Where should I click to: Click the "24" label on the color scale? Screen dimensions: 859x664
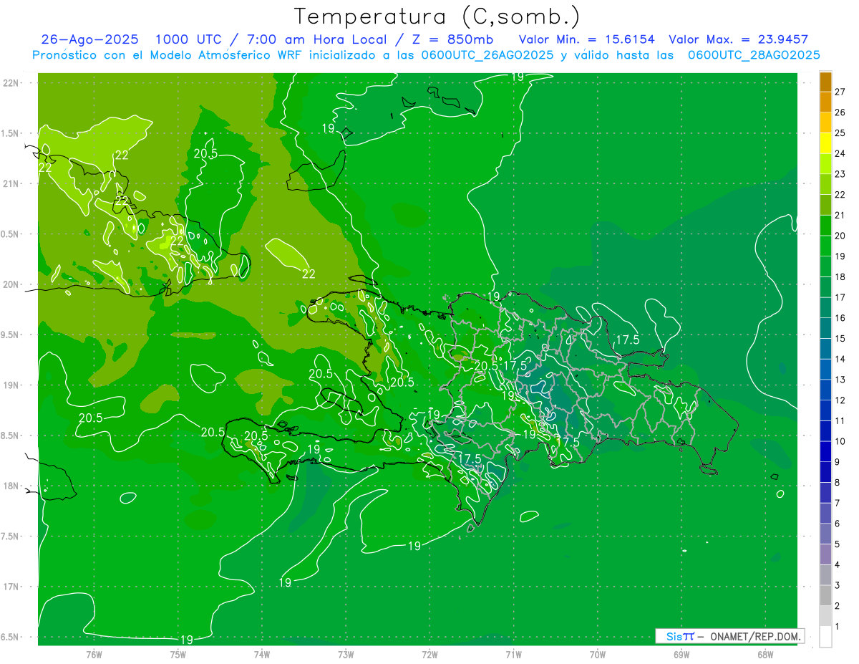point(840,153)
